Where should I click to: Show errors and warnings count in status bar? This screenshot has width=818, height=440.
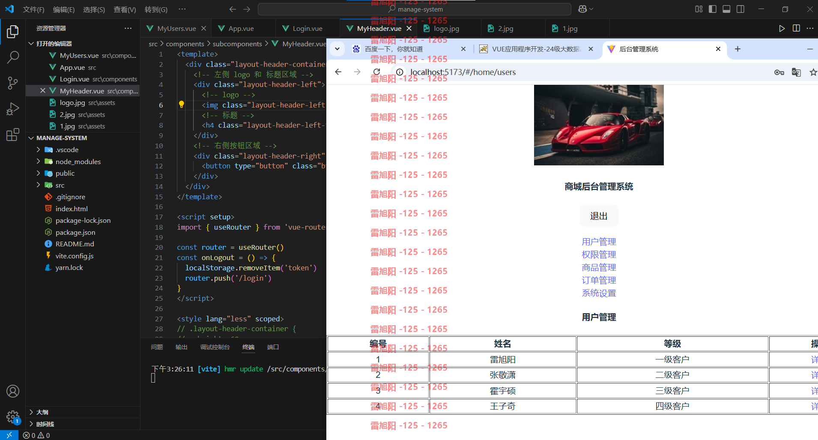36,435
